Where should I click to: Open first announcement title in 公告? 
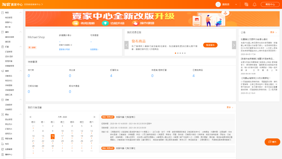[x=254, y=39]
